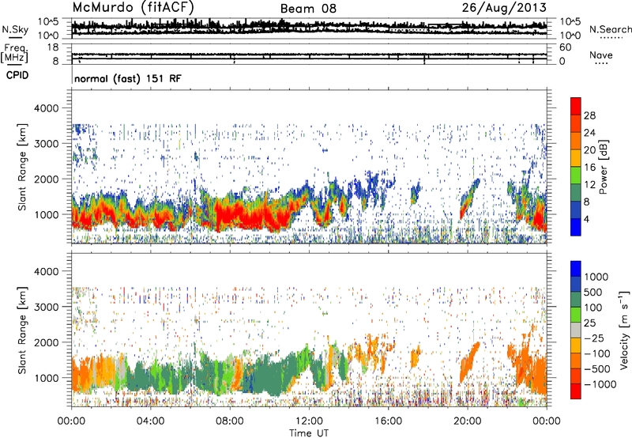Viewport: 632px width, 438px height.
Task: Pick the bottom red Velocity segment below -1000
Action: pos(576,391)
